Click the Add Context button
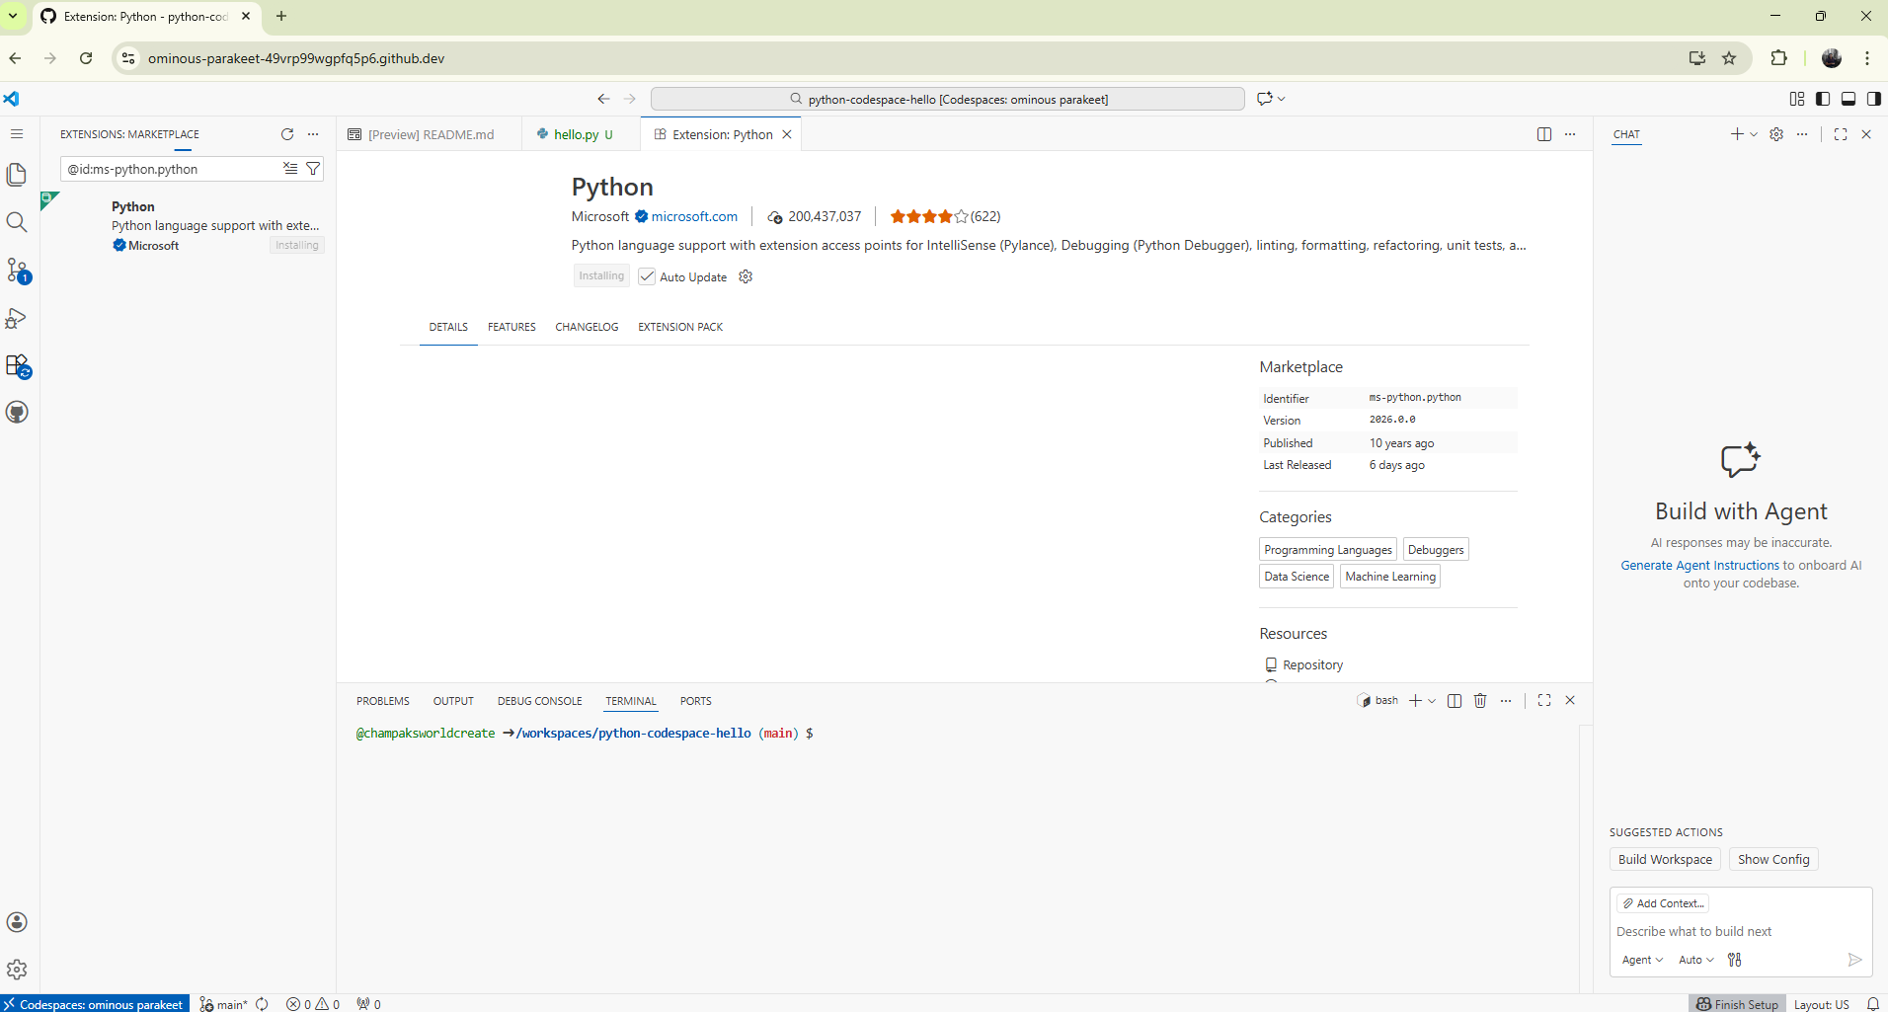This screenshot has width=1888, height=1012. 1663,903
